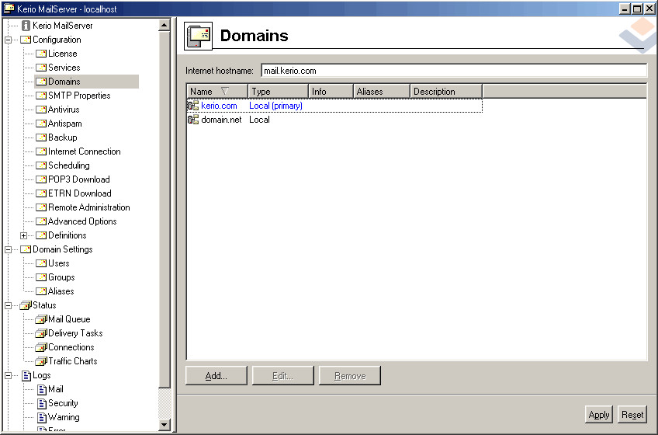Image resolution: width=658 pixels, height=435 pixels.
Task: Click the Internet hostname input field
Action: tap(454, 71)
